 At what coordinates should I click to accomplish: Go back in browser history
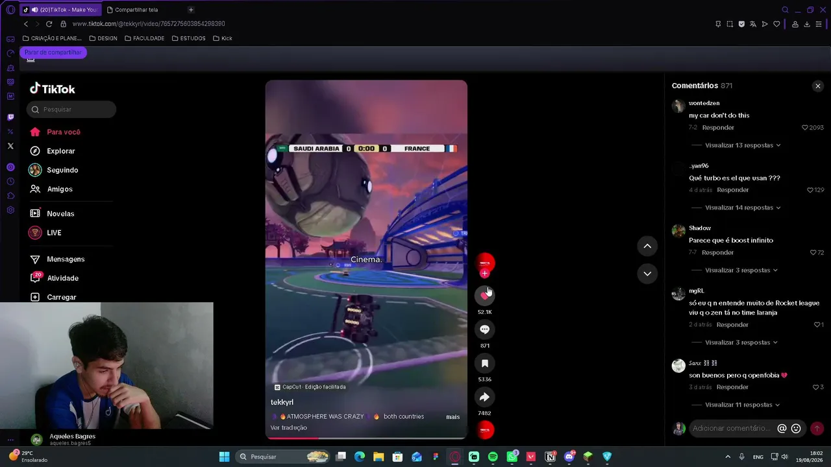(x=26, y=24)
